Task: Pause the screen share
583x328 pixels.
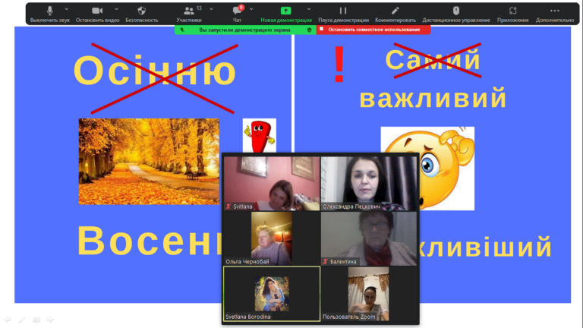Action: tap(343, 13)
